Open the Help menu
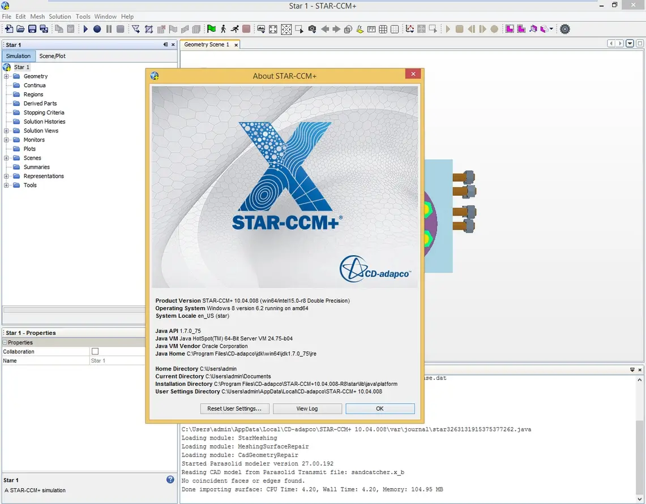 click(x=127, y=16)
